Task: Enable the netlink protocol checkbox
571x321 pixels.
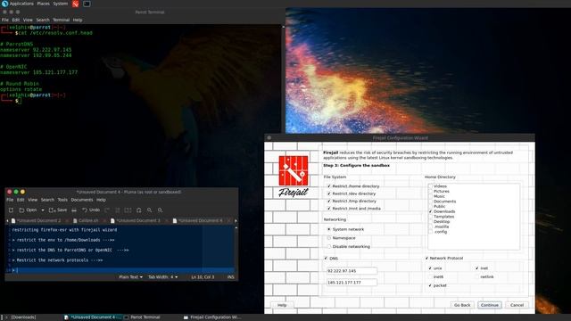Action: (x=476, y=277)
